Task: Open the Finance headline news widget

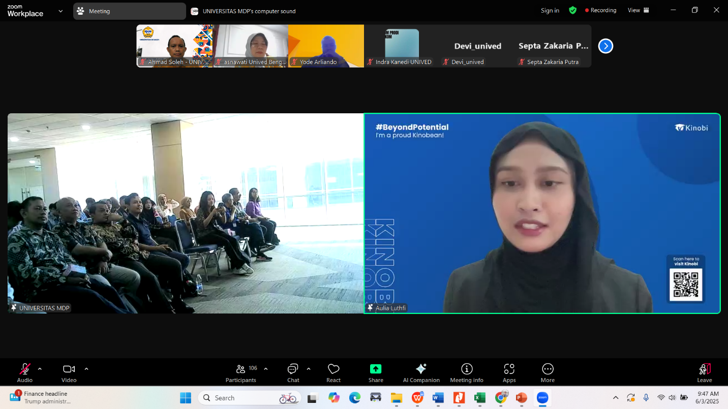Action: click(41, 397)
